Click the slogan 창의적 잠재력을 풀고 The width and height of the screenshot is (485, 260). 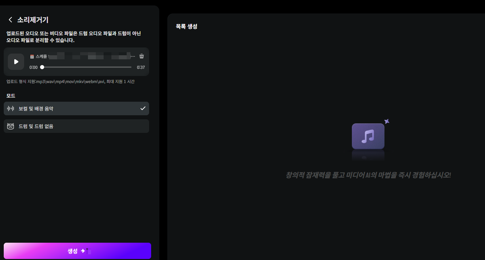368,175
